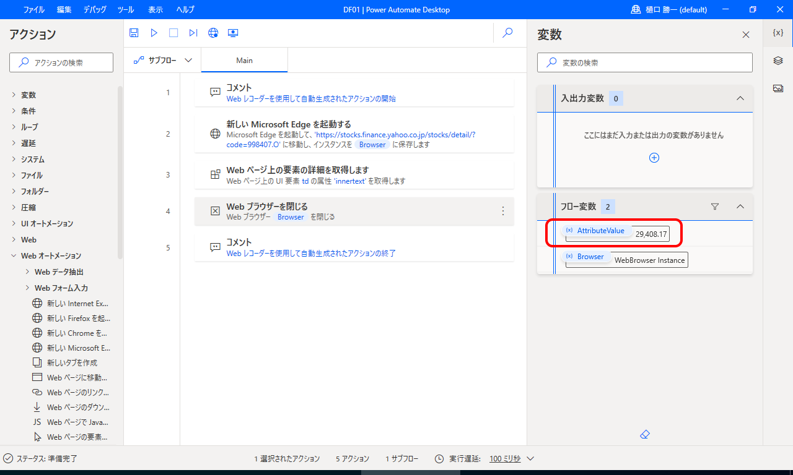Viewport: 793px width, 475px height.
Task: Expand the 変数 action group
Action: coord(14,95)
